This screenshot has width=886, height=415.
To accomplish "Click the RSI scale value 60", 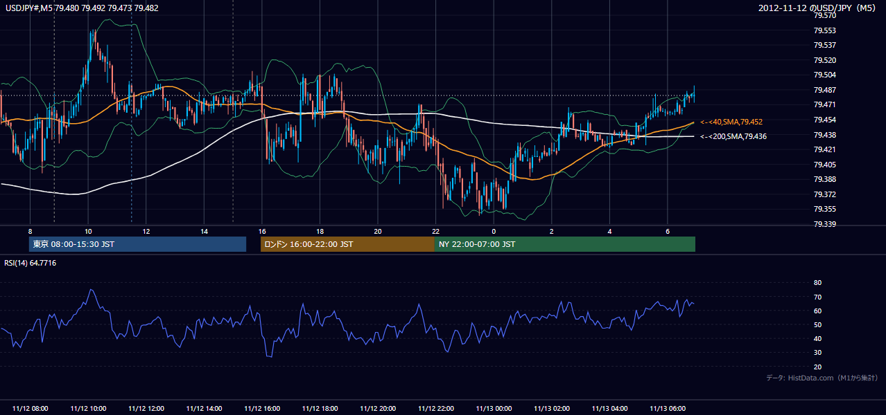I will click(x=817, y=311).
